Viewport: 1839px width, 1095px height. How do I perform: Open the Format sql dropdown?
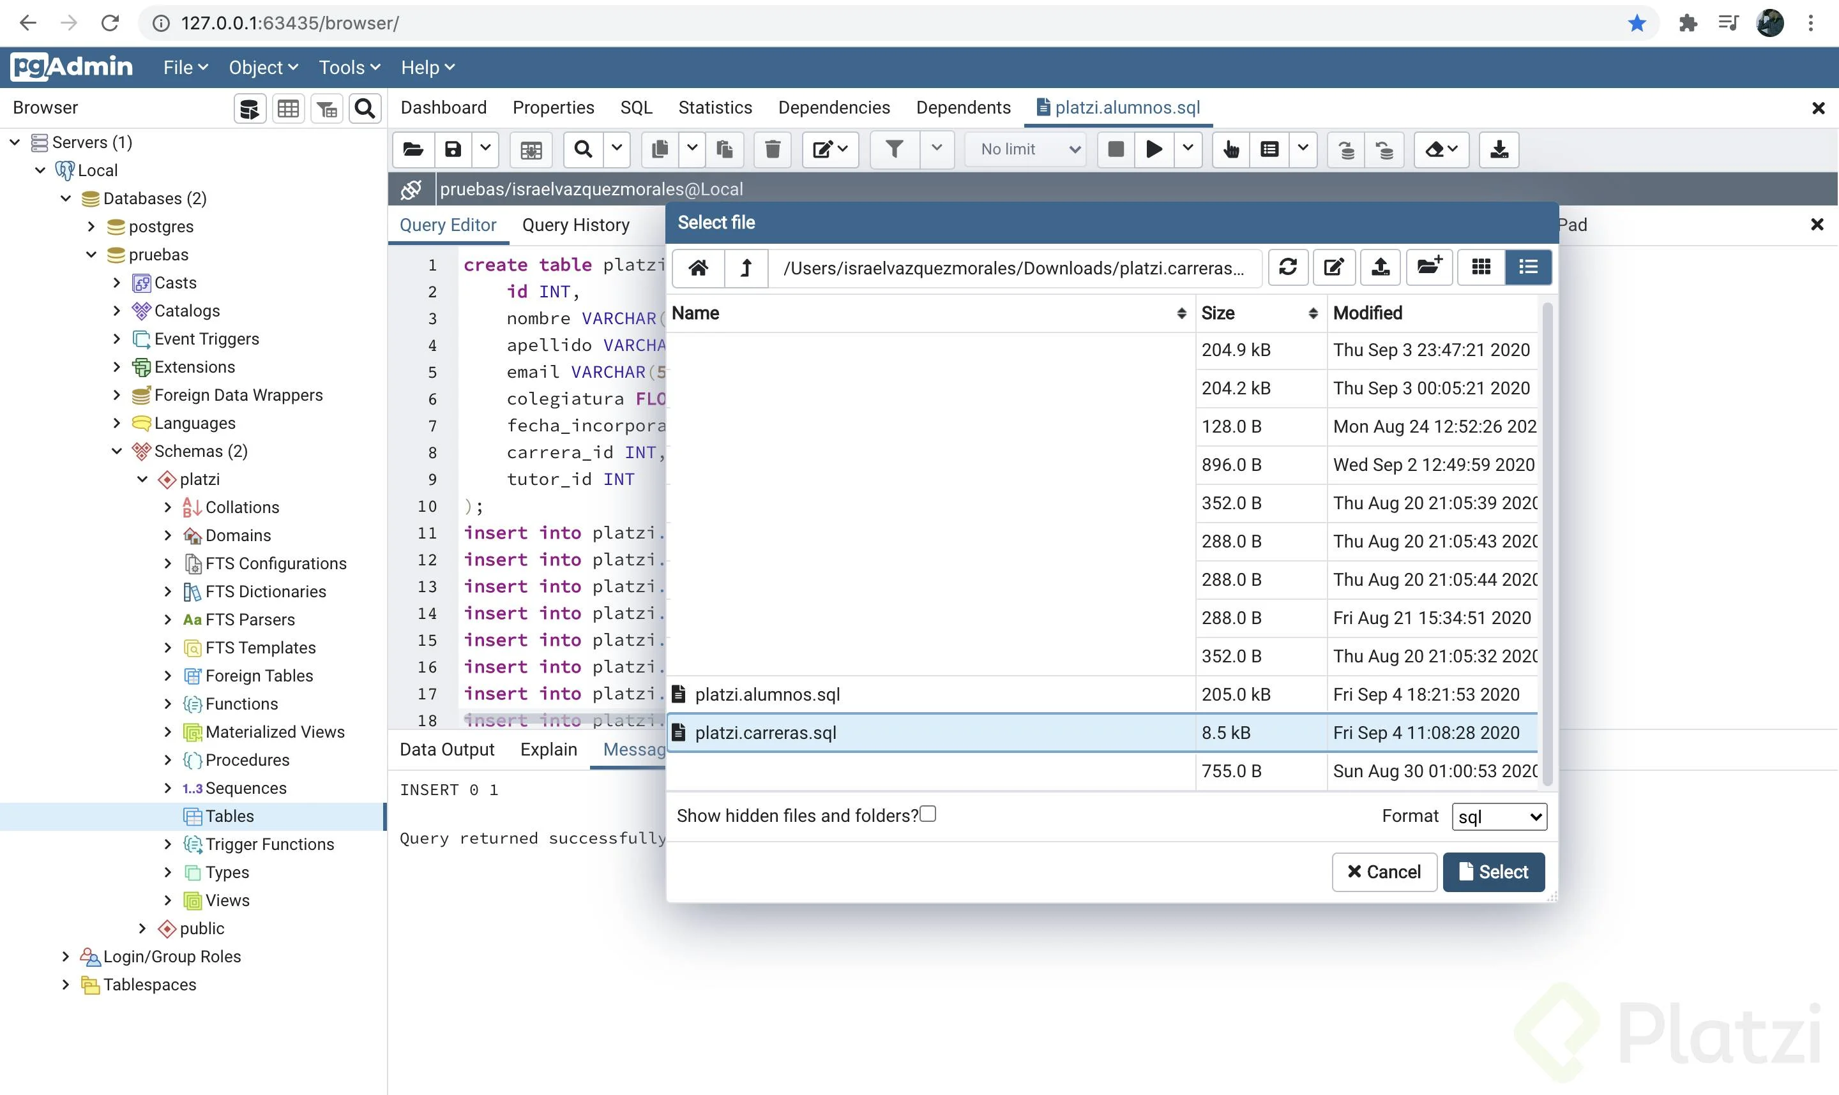(x=1499, y=817)
